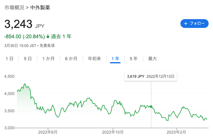Image resolution: width=213 pixels, height=138 pixels.
Task: Show the 最大 range chart
Action: (153, 59)
